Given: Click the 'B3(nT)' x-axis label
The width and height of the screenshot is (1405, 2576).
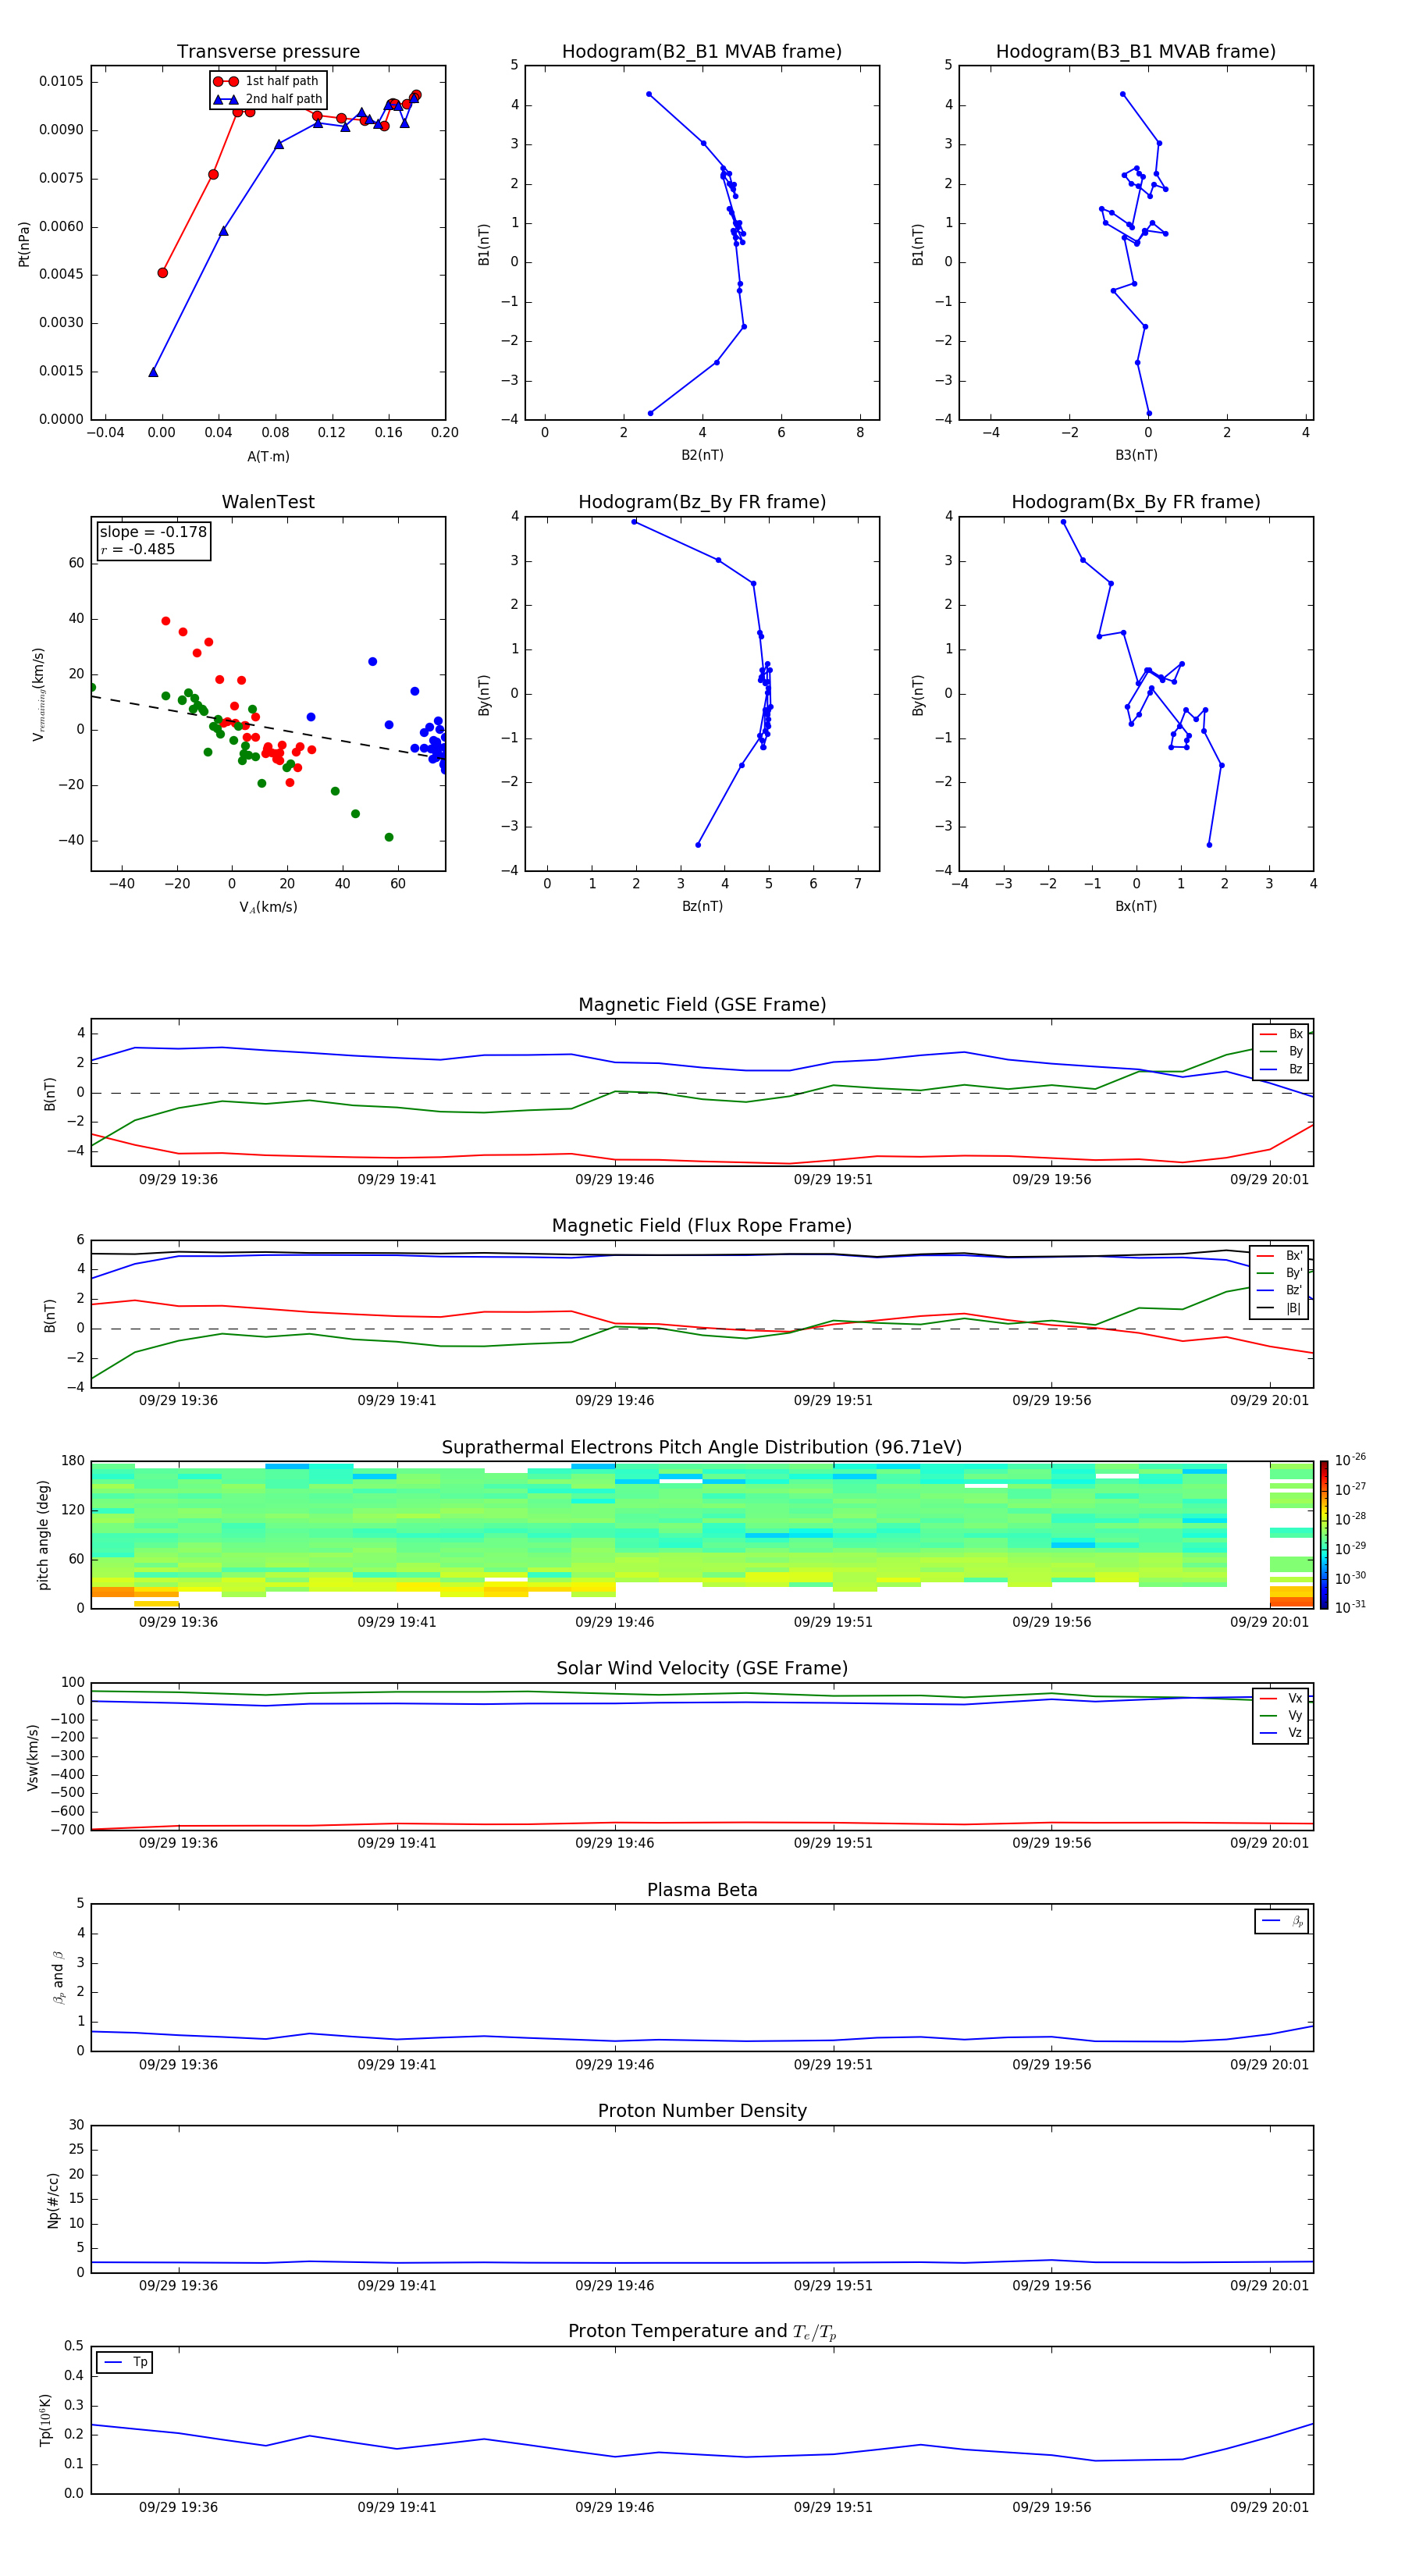Looking at the screenshot, I should pyautogui.click(x=1136, y=455).
